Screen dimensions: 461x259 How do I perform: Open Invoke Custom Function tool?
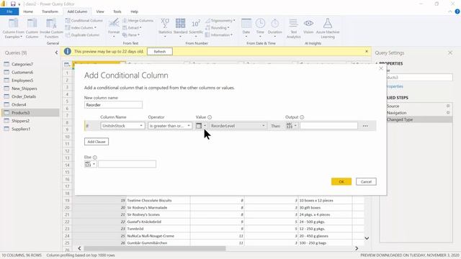click(x=51, y=28)
